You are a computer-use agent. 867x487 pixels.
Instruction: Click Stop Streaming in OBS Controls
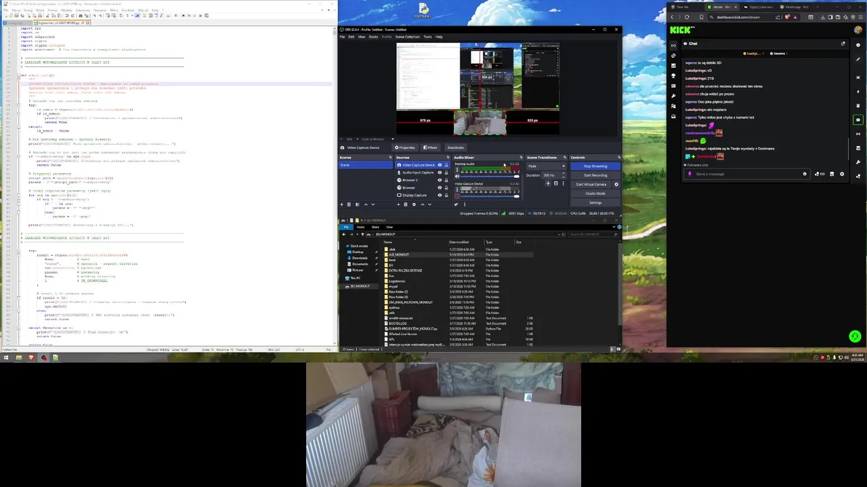click(595, 166)
